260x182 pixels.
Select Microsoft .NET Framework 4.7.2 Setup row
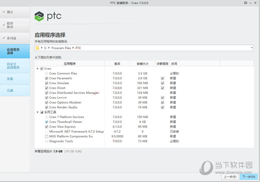coord(144,132)
